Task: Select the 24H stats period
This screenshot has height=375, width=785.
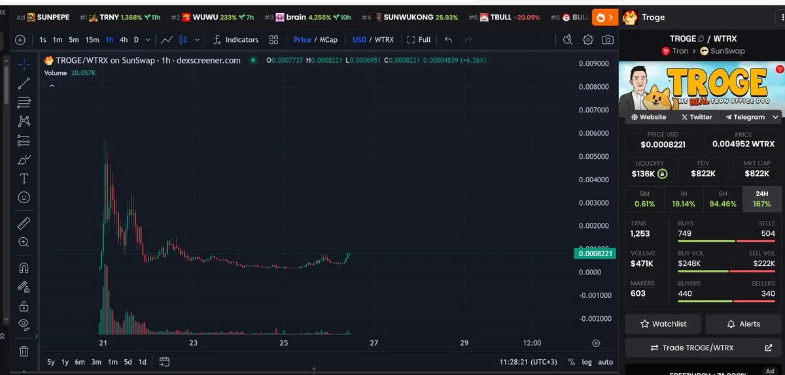Action: tap(761, 199)
